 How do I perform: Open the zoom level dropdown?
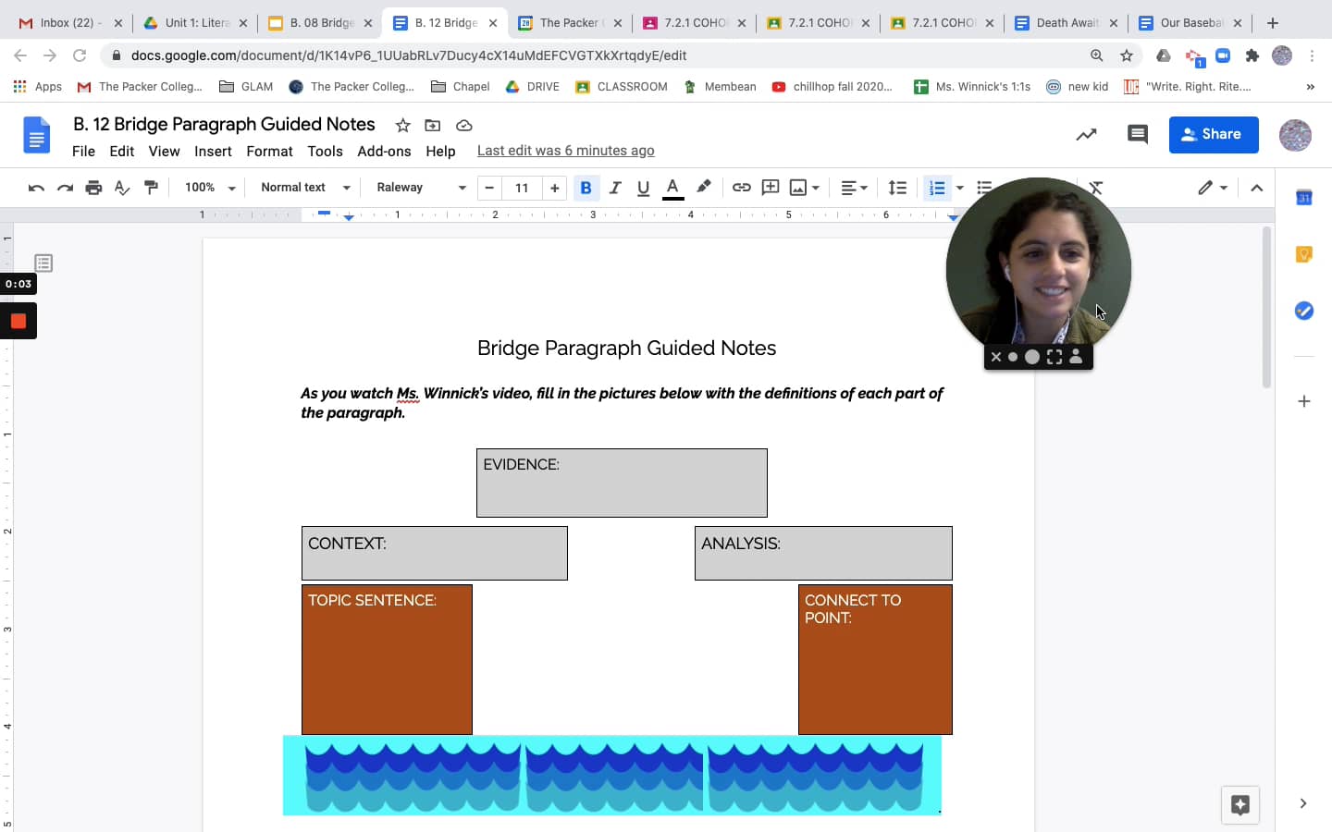point(210,188)
